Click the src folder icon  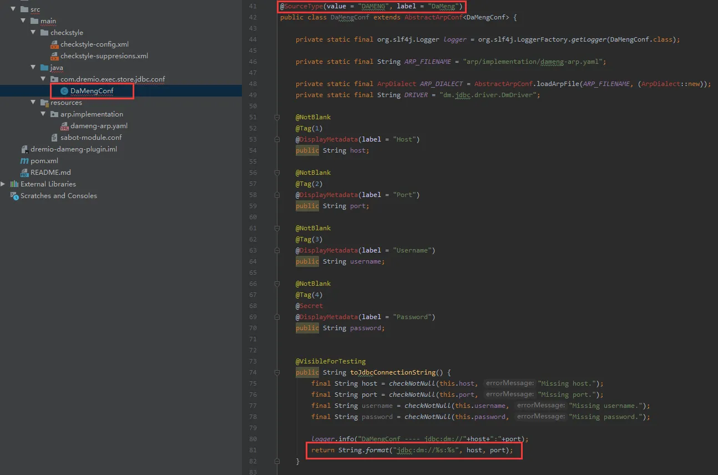coord(24,9)
